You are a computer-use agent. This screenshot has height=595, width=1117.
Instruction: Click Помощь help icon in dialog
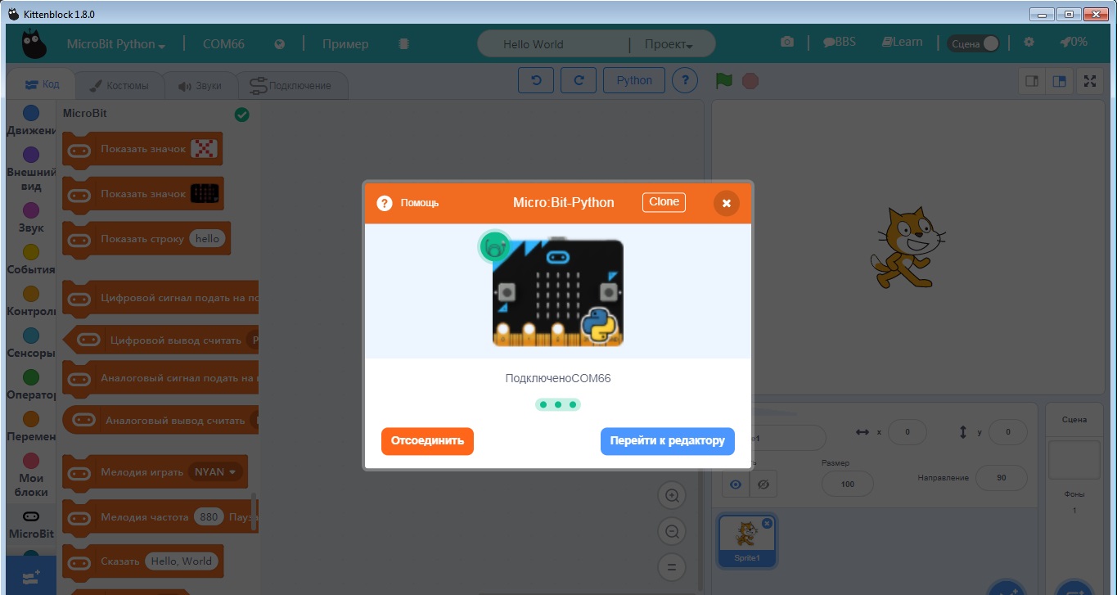point(385,203)
